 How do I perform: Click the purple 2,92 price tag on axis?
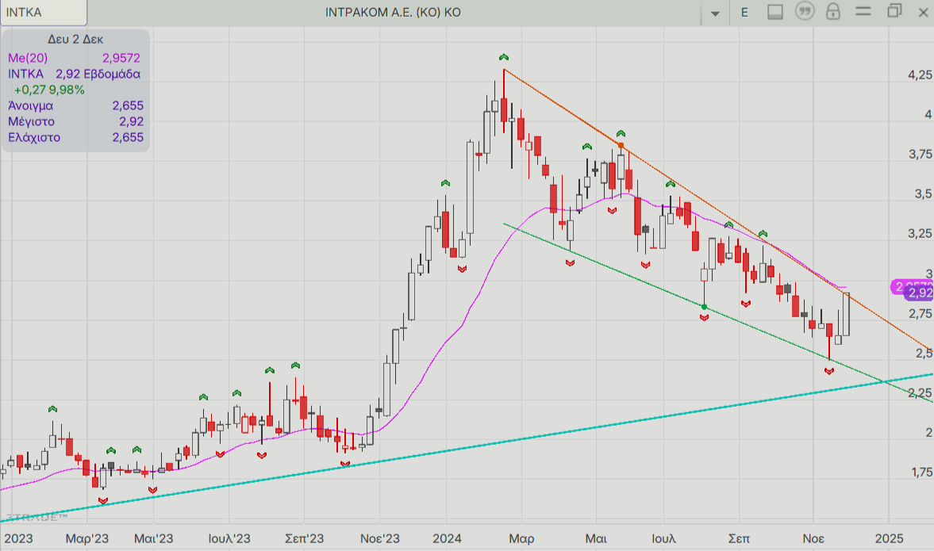click(x=919, y=293)
